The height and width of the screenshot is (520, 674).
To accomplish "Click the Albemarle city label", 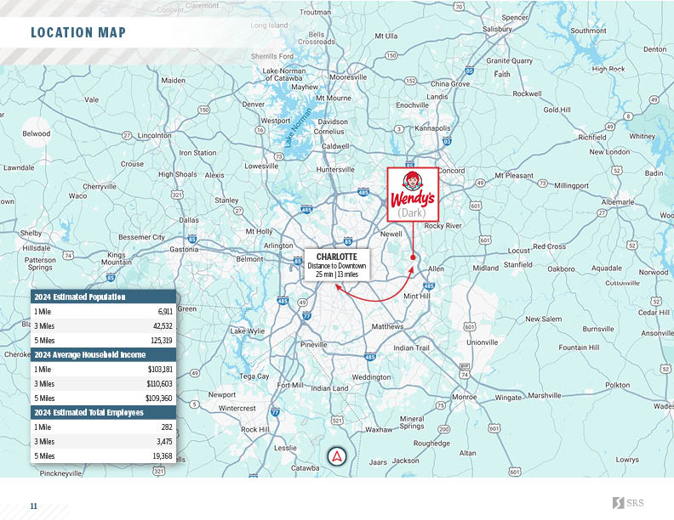I will (618, 201).
